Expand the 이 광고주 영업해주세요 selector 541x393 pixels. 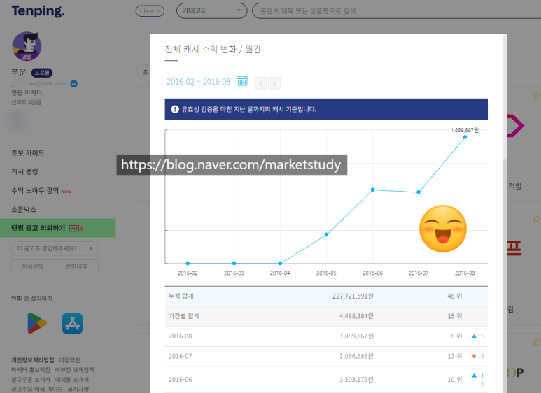(55, 248)
